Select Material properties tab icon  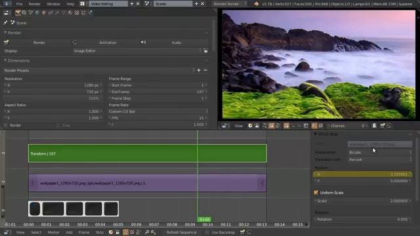[70, 13]
